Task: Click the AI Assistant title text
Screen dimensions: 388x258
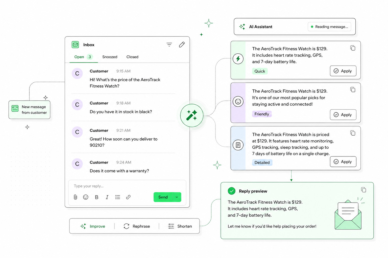Action: (x=261, y=27)
